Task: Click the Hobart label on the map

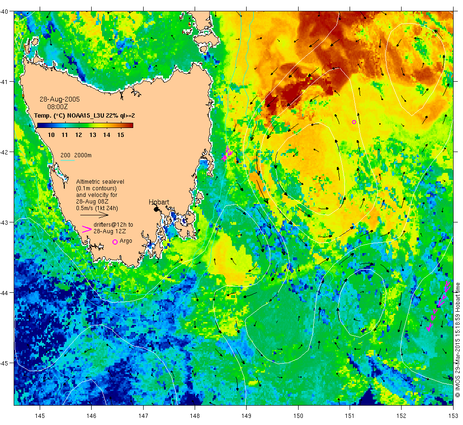Action: 159,202
